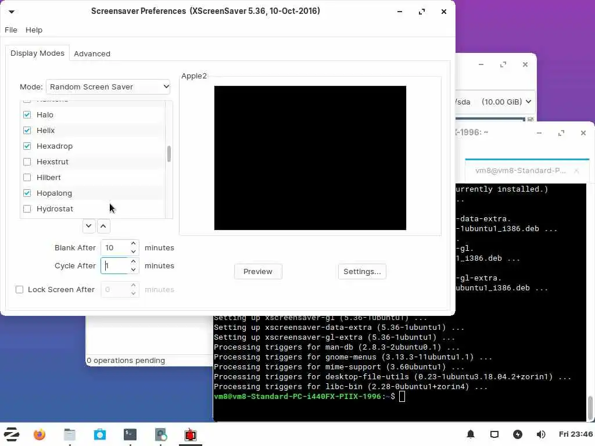Select the vm8@vm8-Standard-P terminal tab
Viewport: 595px width, 446px height.
[520, 170]
